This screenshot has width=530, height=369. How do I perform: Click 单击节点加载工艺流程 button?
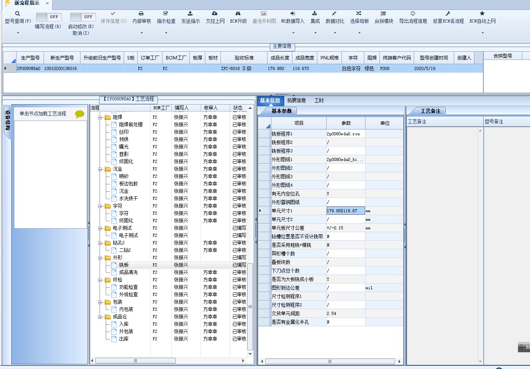[43, 114]
